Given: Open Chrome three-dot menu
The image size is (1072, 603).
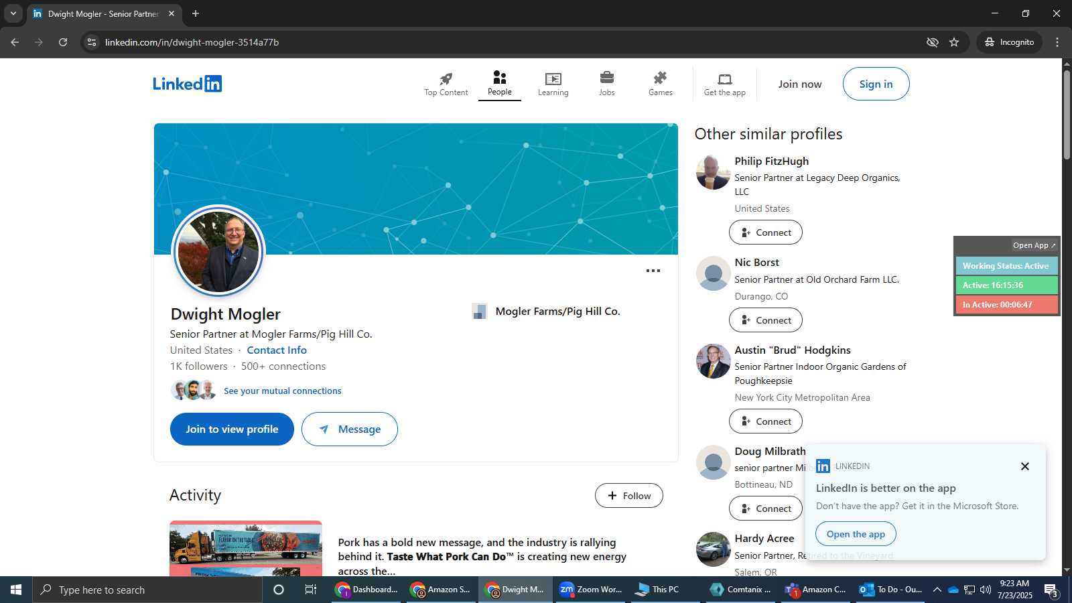Looking at the screenshot, I should 1057,42.
